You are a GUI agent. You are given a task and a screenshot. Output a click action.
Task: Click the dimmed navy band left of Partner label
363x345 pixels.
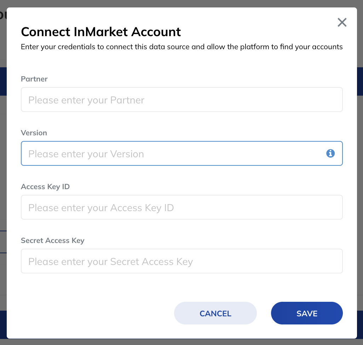pos(3,81)
